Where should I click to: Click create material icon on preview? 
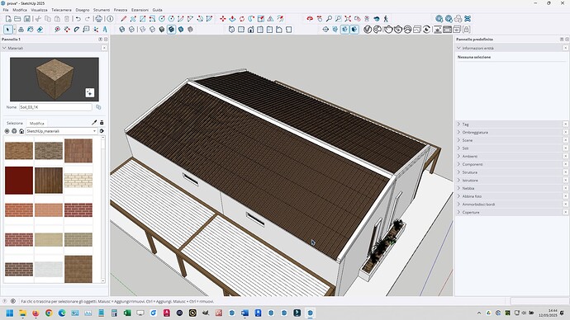coord(89,92)
